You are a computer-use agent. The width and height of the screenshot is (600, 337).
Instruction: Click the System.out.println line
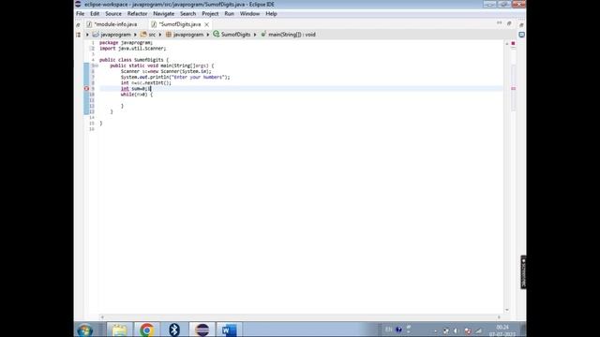point(175,77)
